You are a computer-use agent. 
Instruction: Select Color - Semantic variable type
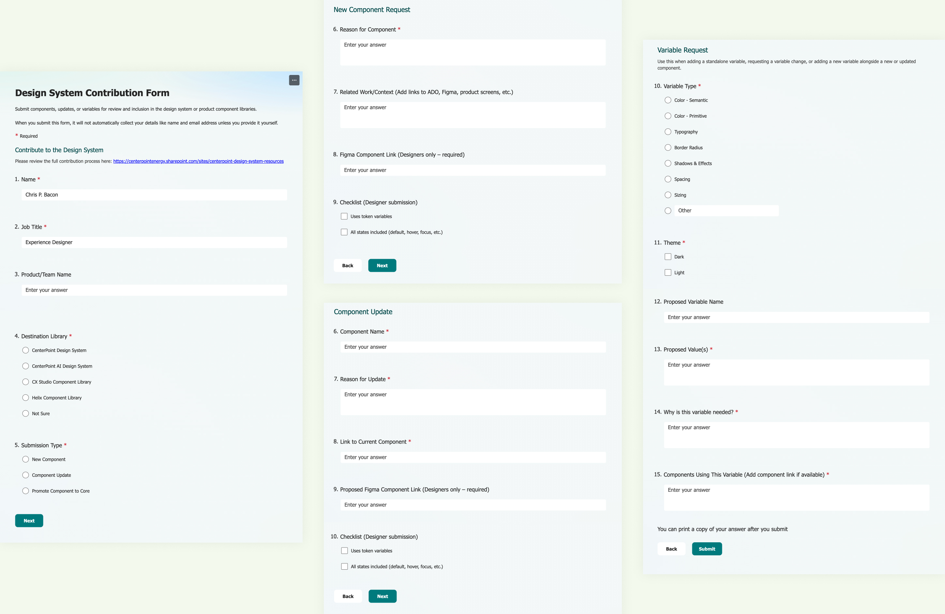pos(668,100)
